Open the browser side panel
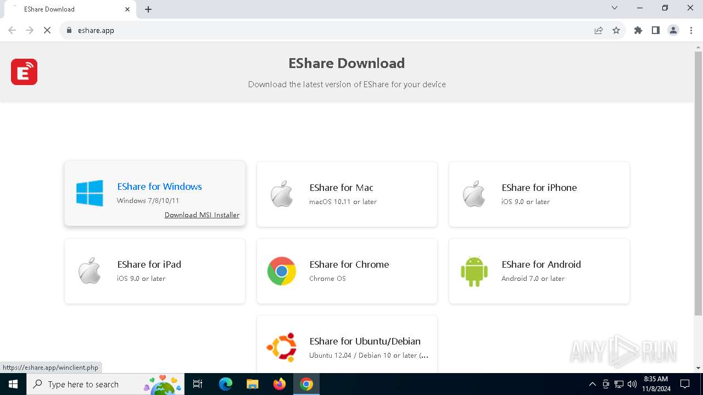 [x=656, y=30]
